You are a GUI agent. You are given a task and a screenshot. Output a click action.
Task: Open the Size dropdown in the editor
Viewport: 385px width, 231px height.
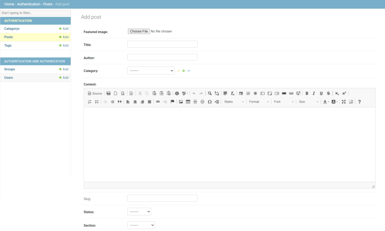[x=308, y=101]
